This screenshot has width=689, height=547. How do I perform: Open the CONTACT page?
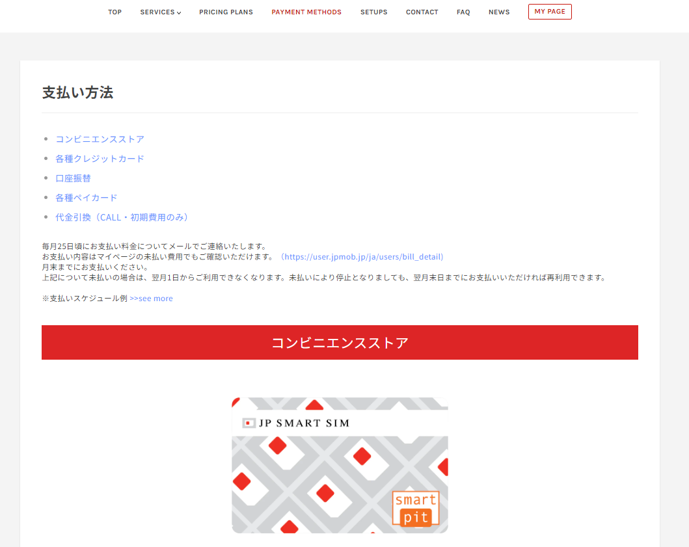click(422, 12)
